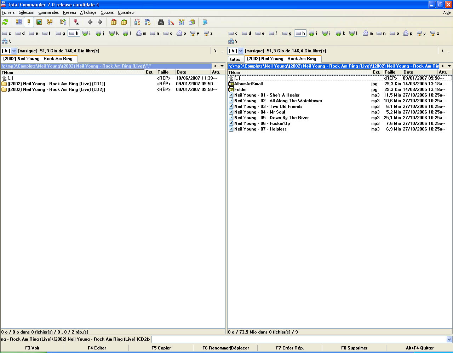The width and height of the screenshot is (453, 353).
Task: Click the synchronize directories icon
Action: coord(182,22)
